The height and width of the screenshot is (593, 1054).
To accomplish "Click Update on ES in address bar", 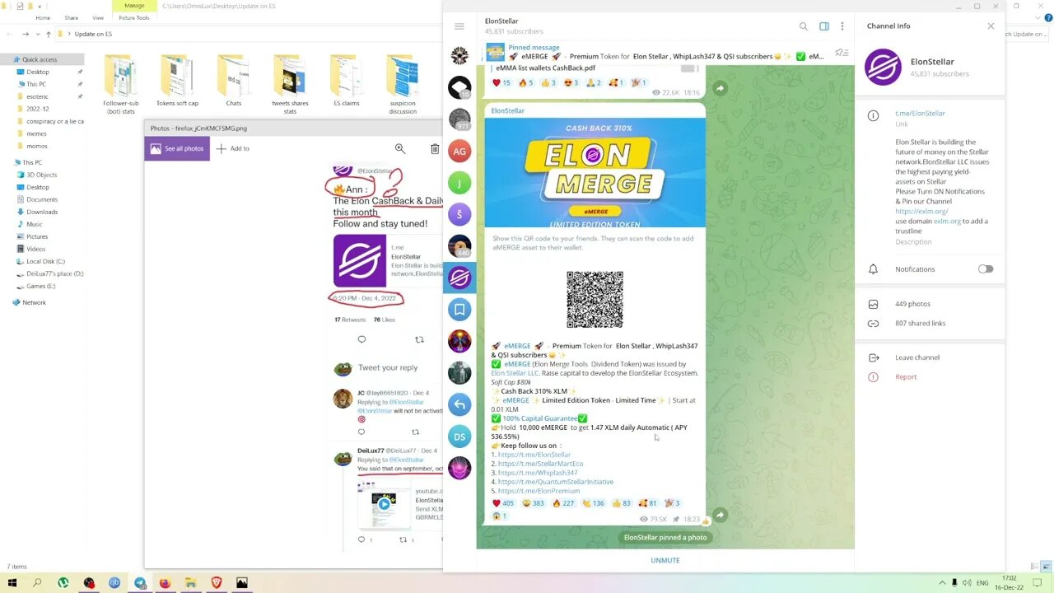I will tap(93, 34).
